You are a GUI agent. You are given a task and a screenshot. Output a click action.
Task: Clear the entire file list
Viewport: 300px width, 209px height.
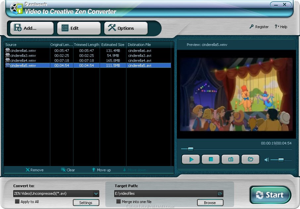pyautogui.click(x=68, y=170)
